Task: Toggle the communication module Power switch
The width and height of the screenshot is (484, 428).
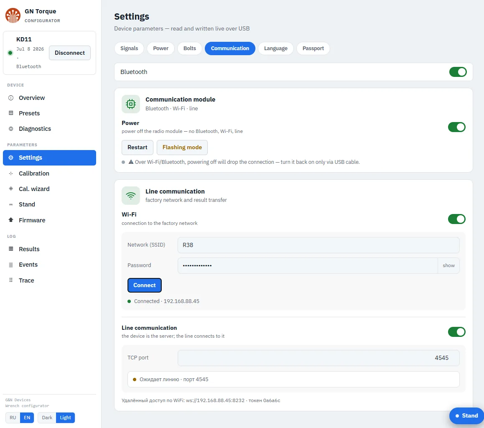Action: click(x=457, y=127)
